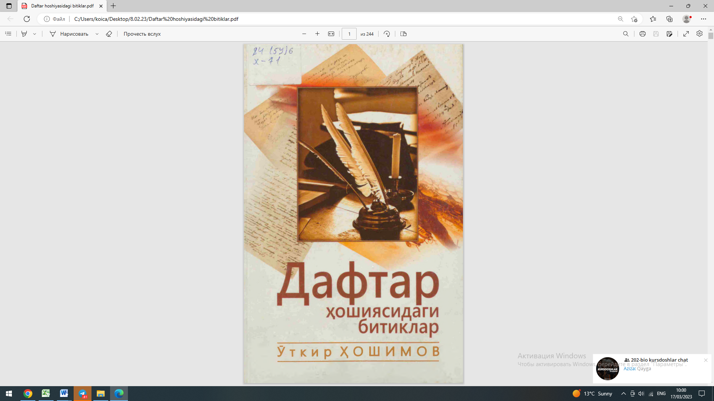The width and height of the screenshot is (714, 401).
Task: Close the Daftar hoshiyasidagi bitiklar.pdf tab
Action: click(x=101, y=6)
